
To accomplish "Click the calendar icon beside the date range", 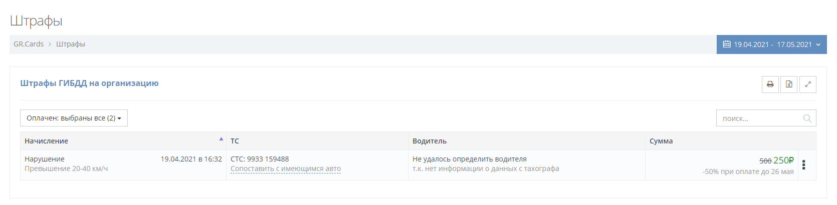I will click(726, 44).
